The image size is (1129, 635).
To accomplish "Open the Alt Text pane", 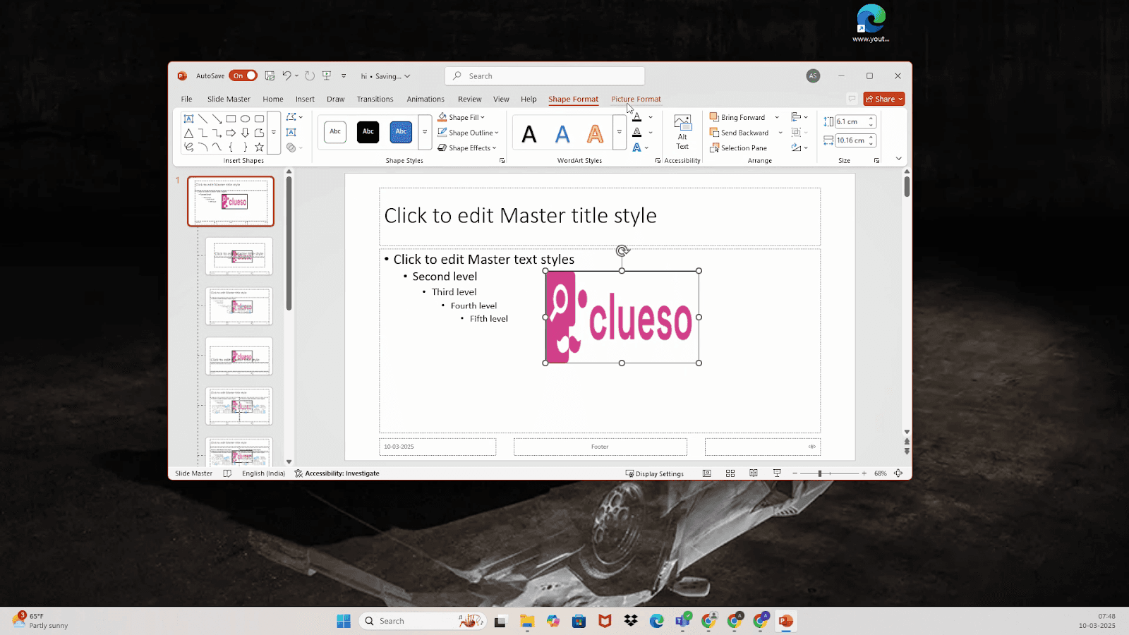I will pyautogui.click(x=682, y=132).
